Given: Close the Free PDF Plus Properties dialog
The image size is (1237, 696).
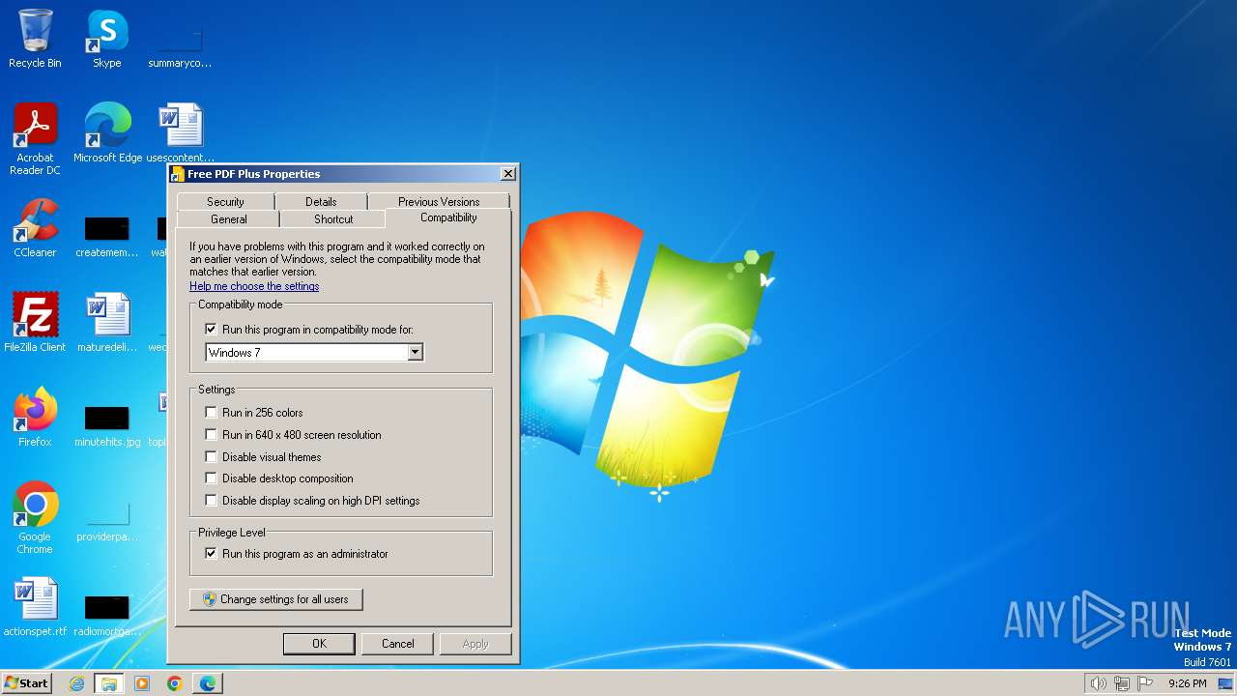Looking at the screenshot, I should point(507,174).
